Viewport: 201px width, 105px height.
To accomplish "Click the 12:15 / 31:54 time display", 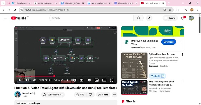I will click(45, 80).
